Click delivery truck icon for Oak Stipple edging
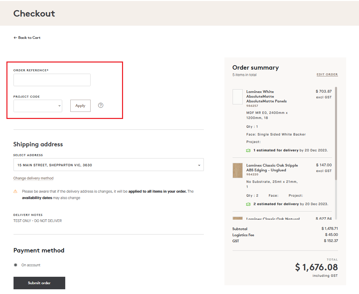 point(248,204)
